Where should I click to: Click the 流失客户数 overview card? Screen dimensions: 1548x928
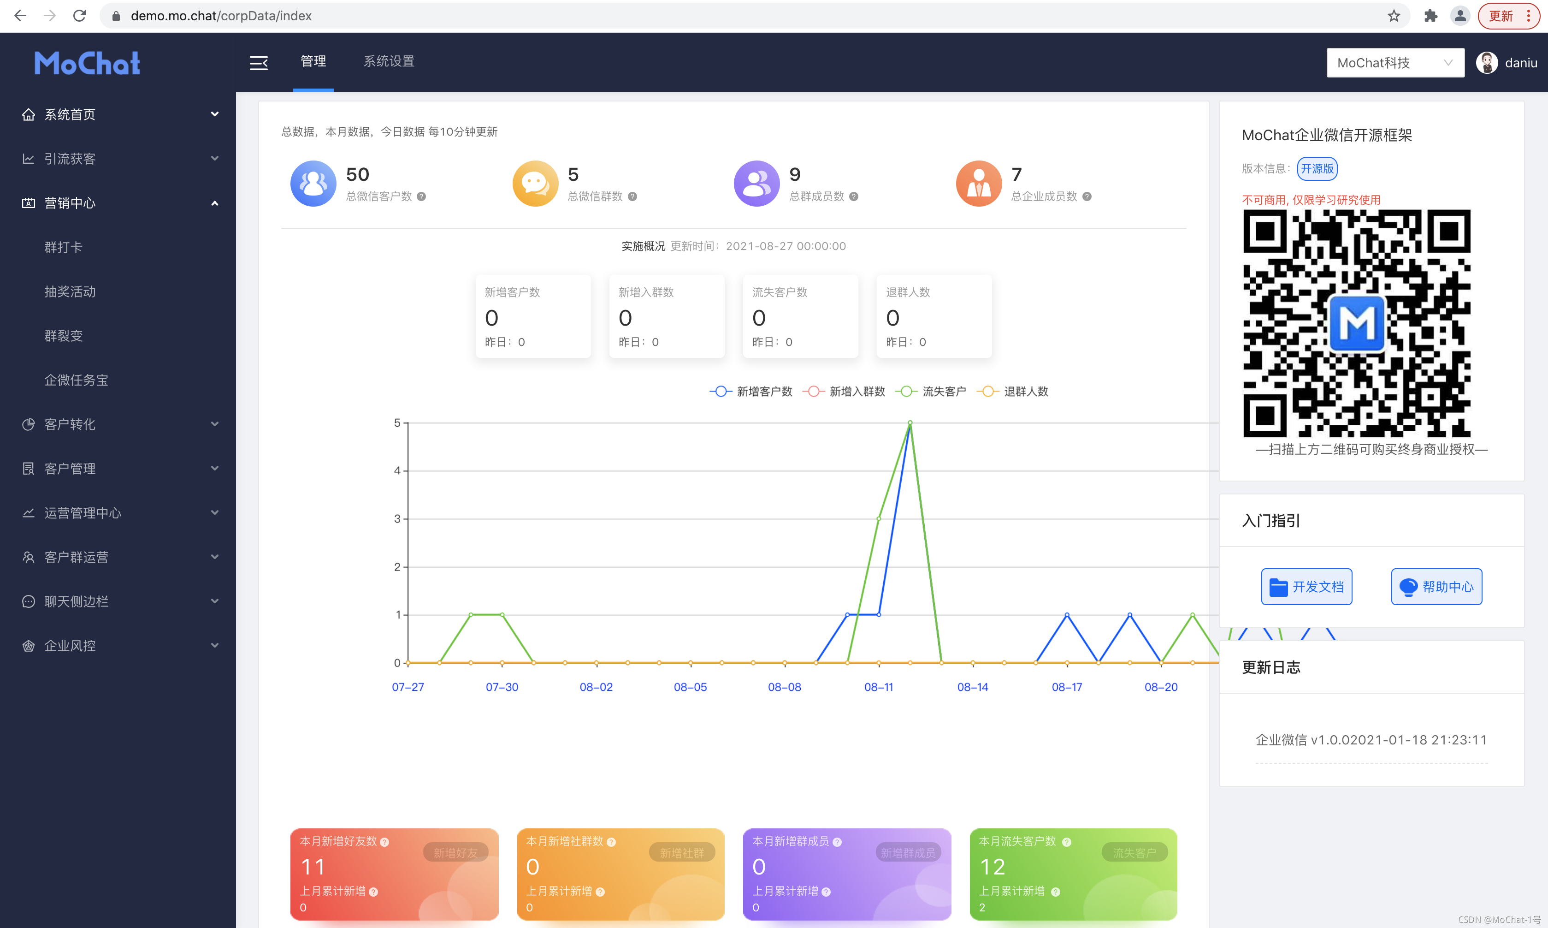coord(801,316)
